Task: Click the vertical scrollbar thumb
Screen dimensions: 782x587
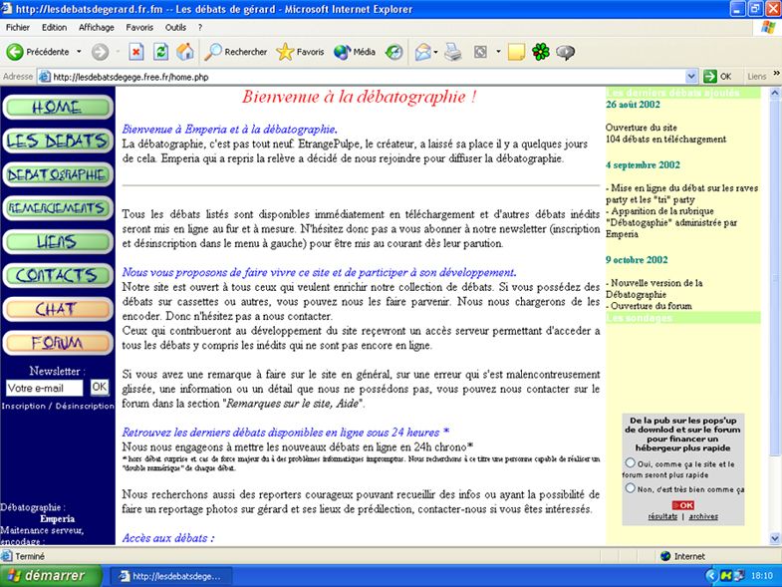Action: pos(775,277)
